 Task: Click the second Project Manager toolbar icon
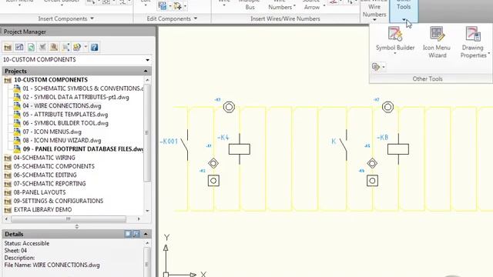pyautogui.click(x=19, y=48)
